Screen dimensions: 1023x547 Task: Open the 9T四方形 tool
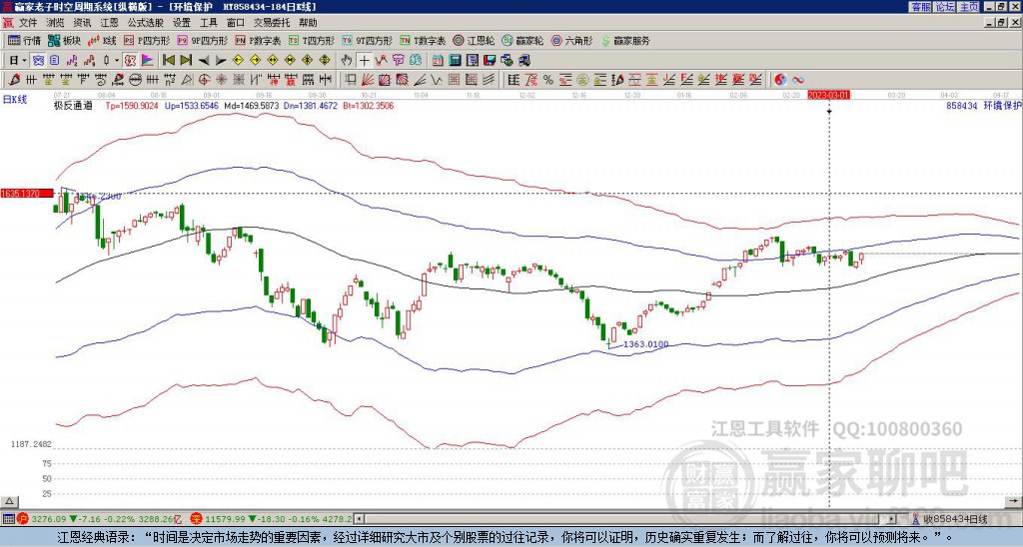(368, 40)
